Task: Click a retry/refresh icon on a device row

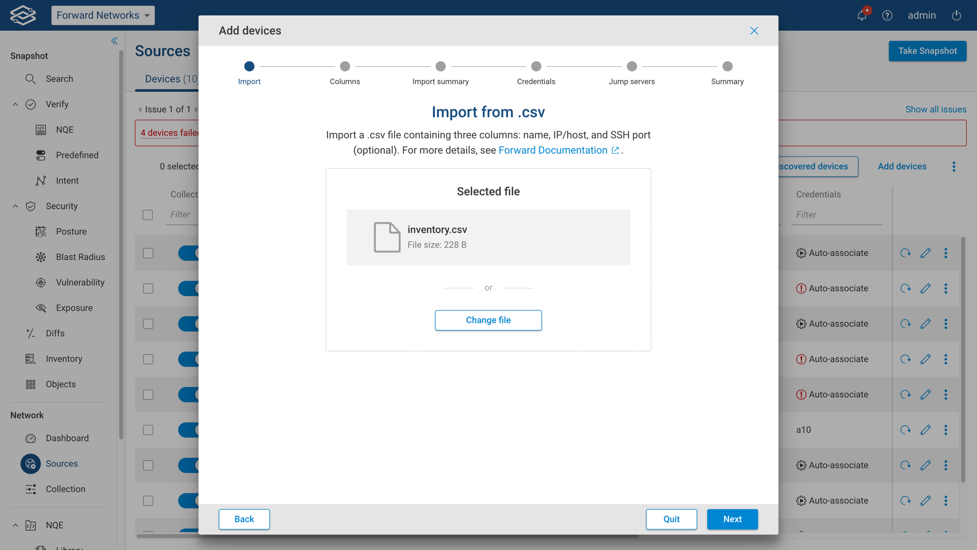Action: (905, 253)
